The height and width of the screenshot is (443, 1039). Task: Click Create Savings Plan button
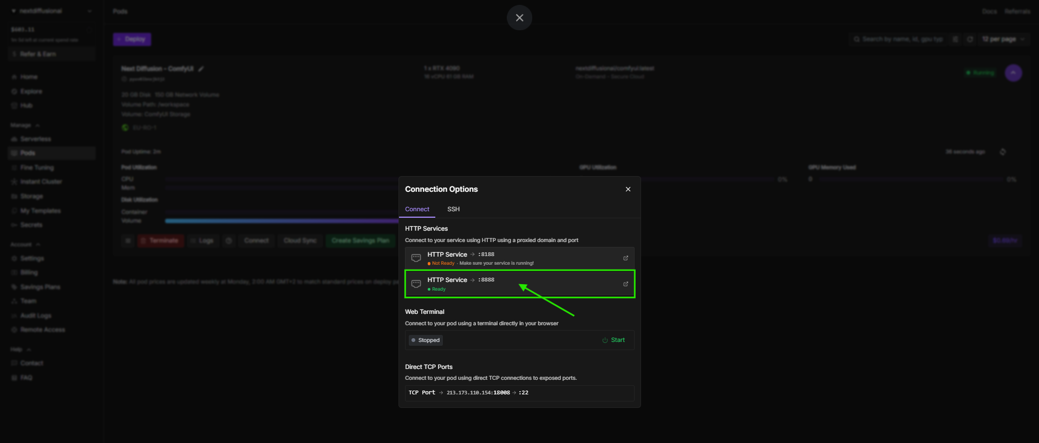(x=361, y=240)
